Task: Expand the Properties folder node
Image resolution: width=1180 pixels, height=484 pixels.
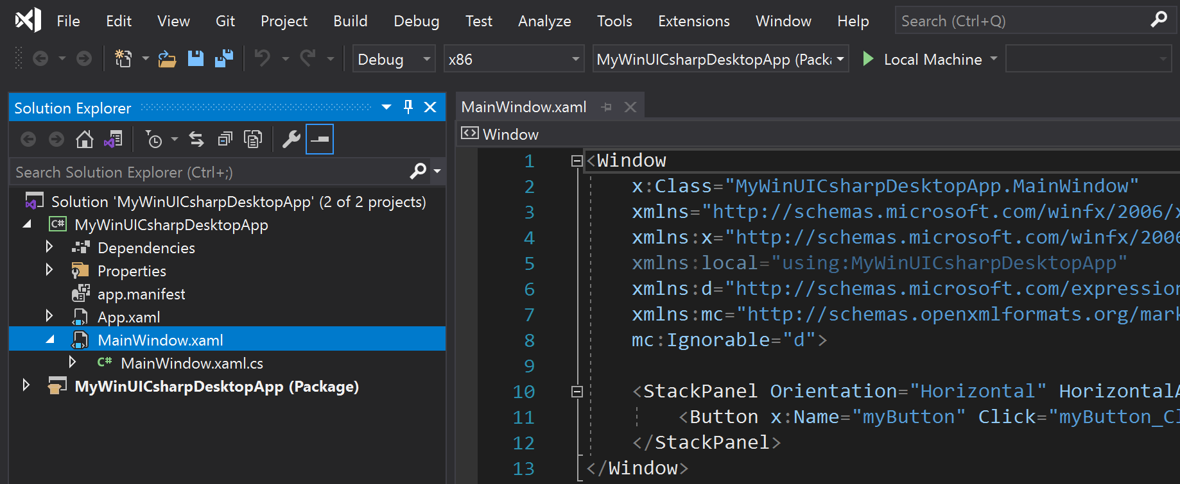Action: (49, 270)
